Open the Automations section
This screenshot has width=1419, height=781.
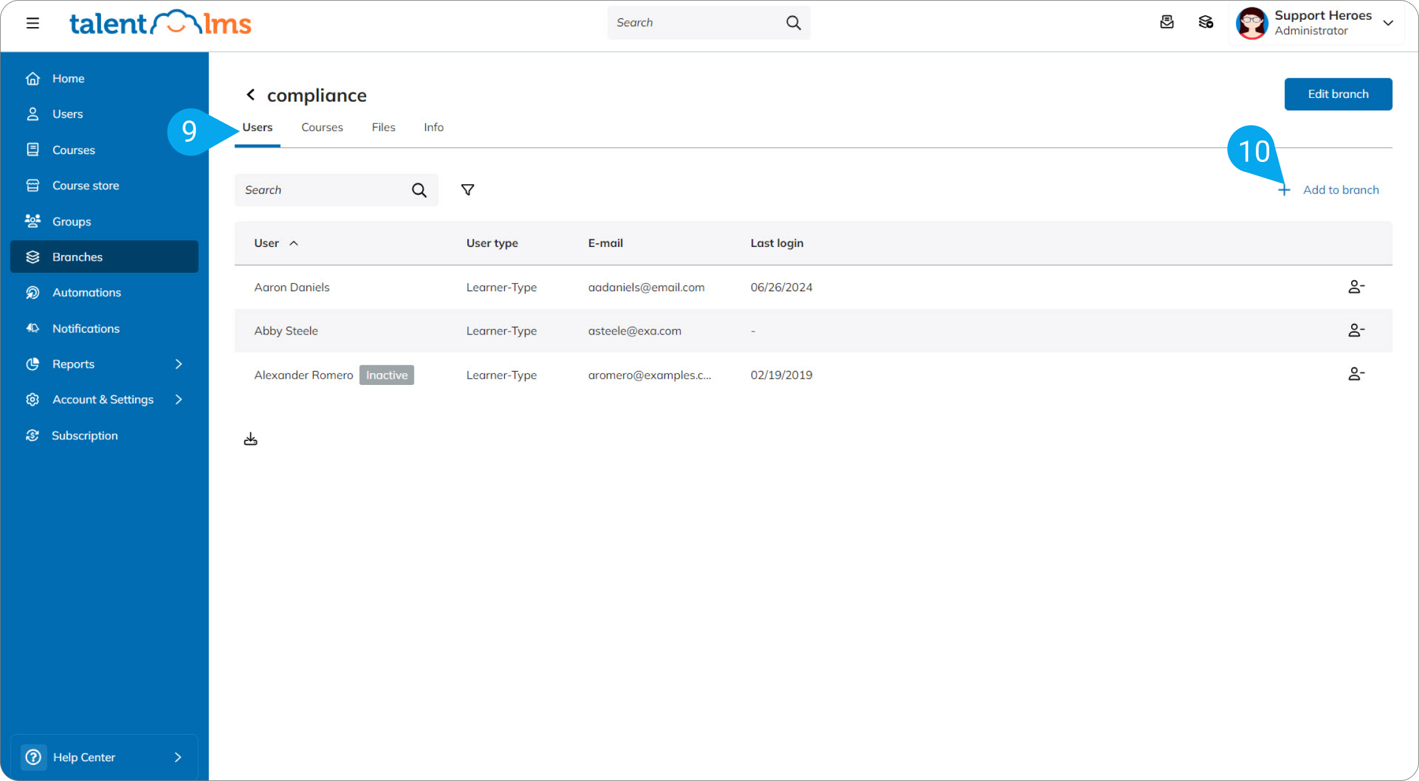[x=86, y=293]
